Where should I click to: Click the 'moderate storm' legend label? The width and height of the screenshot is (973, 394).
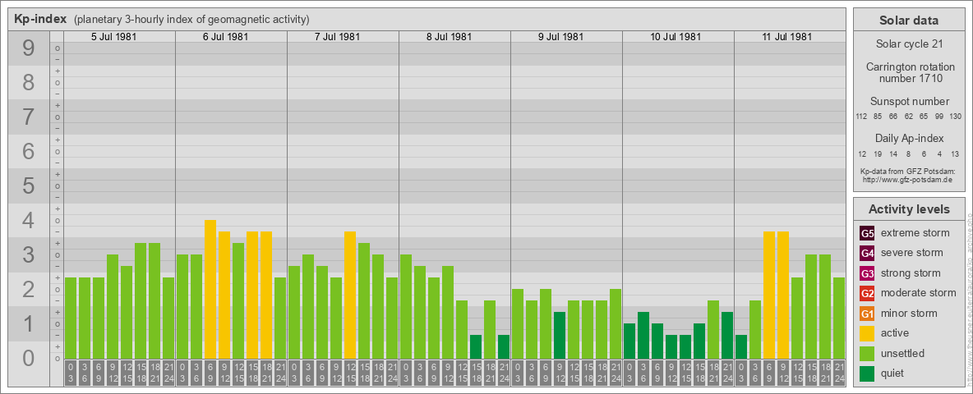[919, 293]
